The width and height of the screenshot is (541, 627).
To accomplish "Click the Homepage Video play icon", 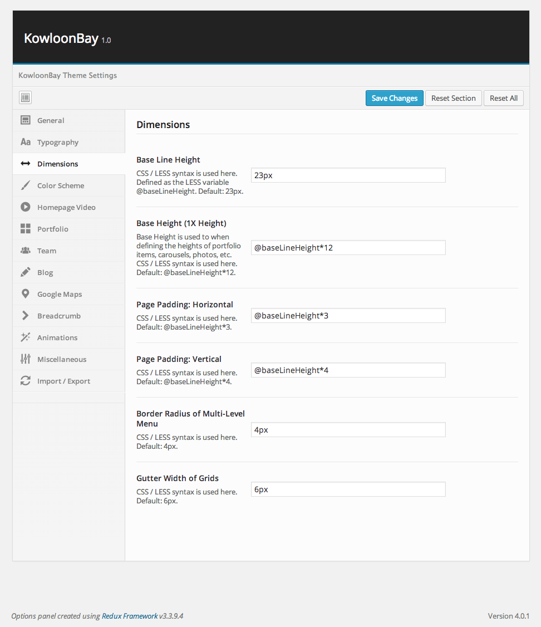I will (26, 207).
